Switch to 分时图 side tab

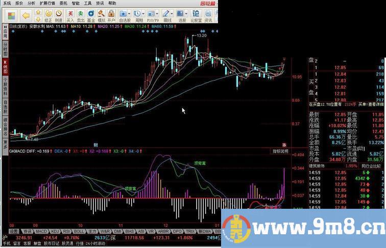6,50
